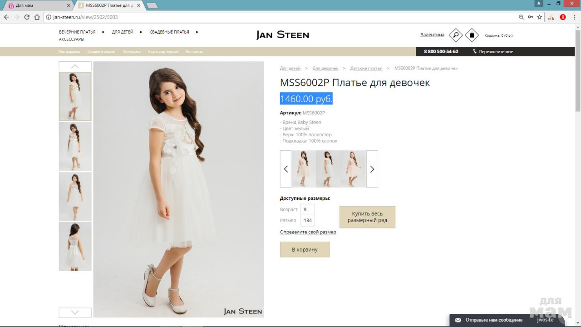
Task: Open the Вечерние платья menu
Action: pyautogui.click(x=77, y=32)
